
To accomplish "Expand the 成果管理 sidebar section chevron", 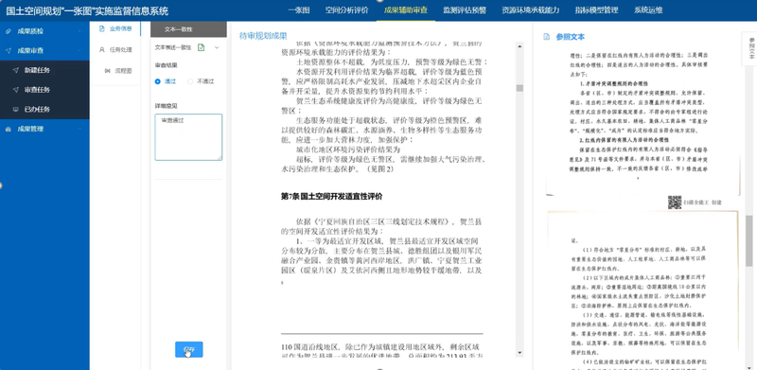I will (x=79, y=129).
